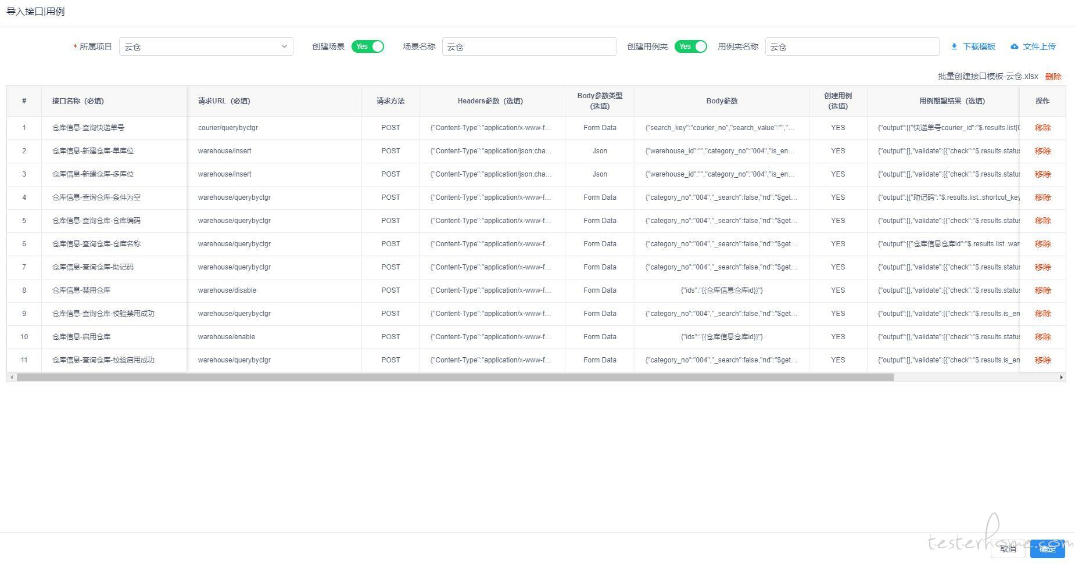Select cell 仓库信息-禁用仓库

tap(114, 290)
